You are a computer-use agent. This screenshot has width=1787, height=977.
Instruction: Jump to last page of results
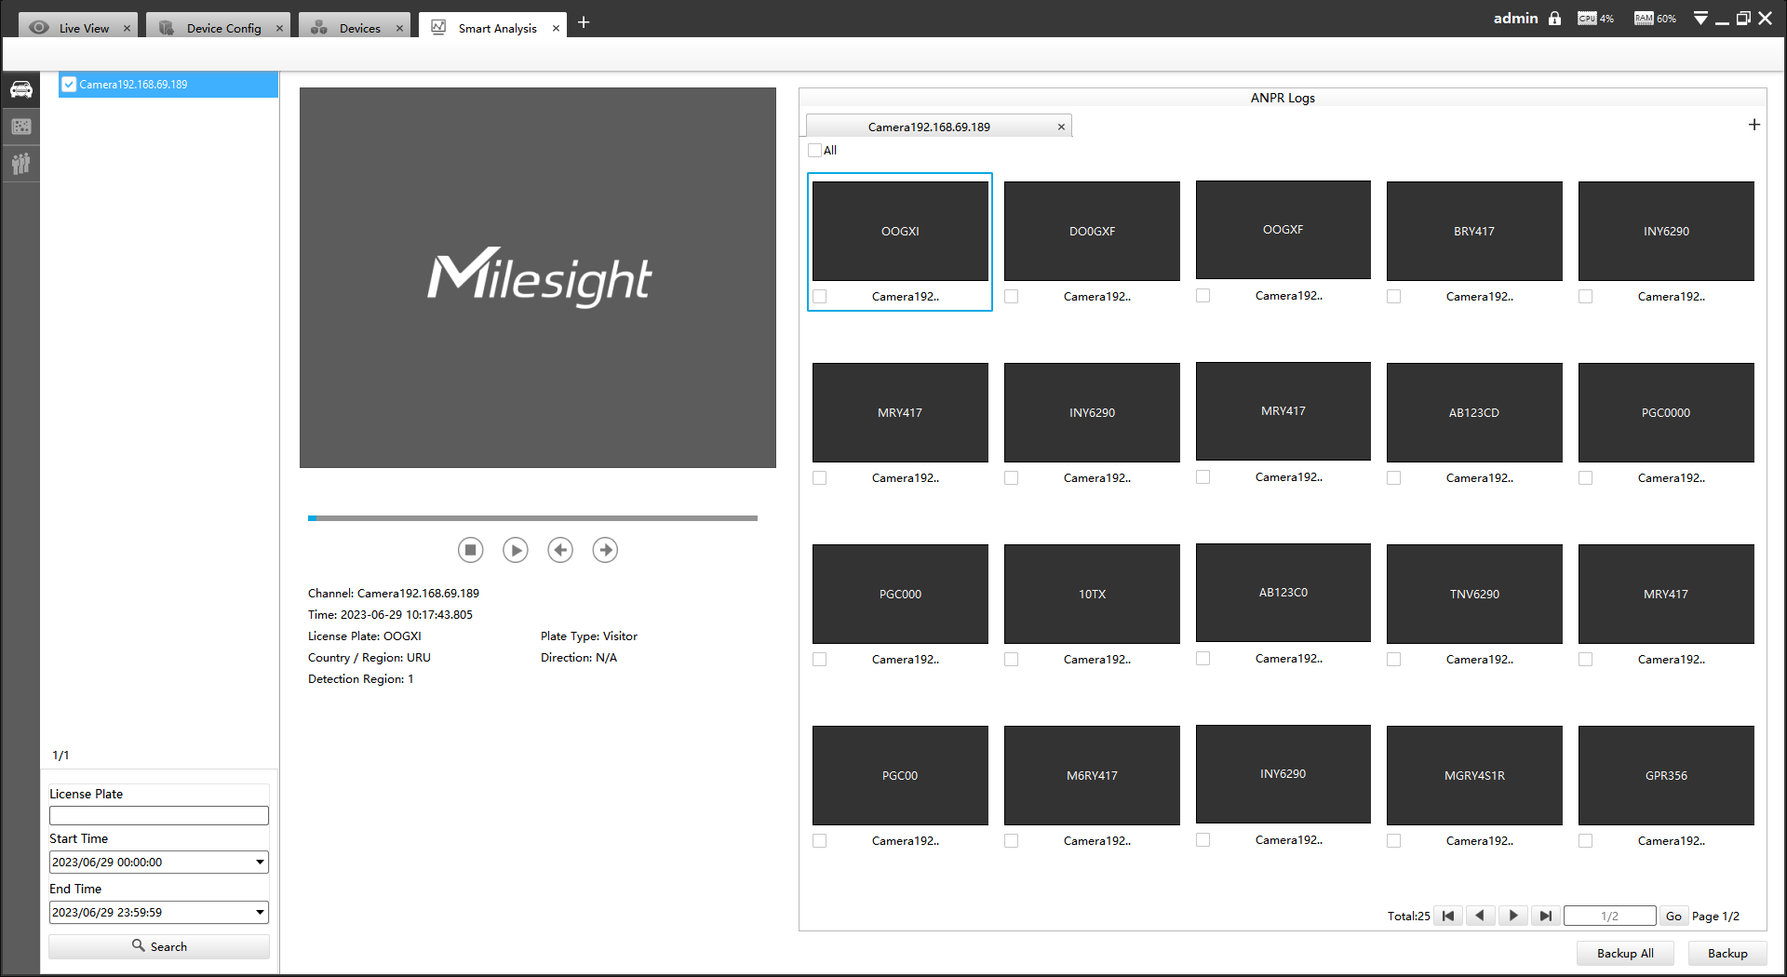[1546, 916]
